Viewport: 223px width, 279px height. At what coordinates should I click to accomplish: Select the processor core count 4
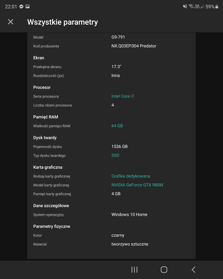coord(113,105)
